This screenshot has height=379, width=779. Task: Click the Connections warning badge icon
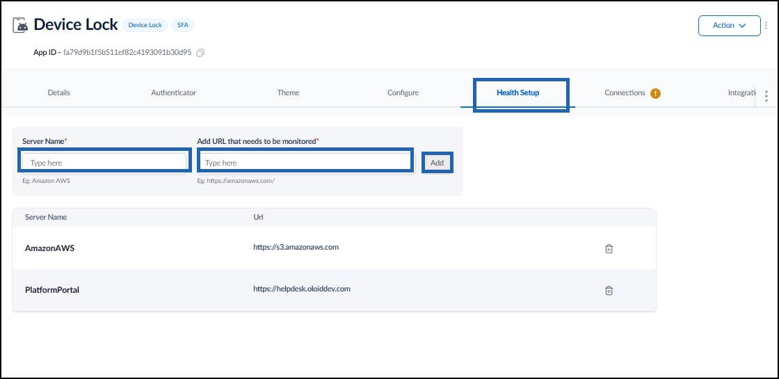[x=655, y=93]
